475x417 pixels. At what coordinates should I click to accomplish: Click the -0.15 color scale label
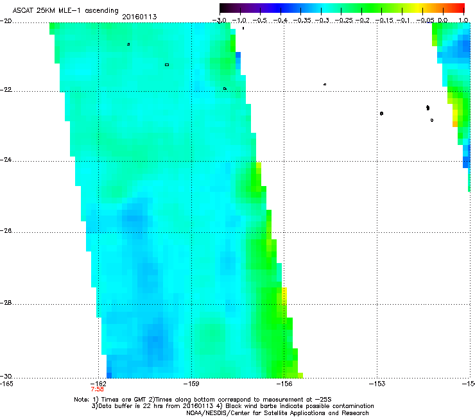tap(384, 21)
